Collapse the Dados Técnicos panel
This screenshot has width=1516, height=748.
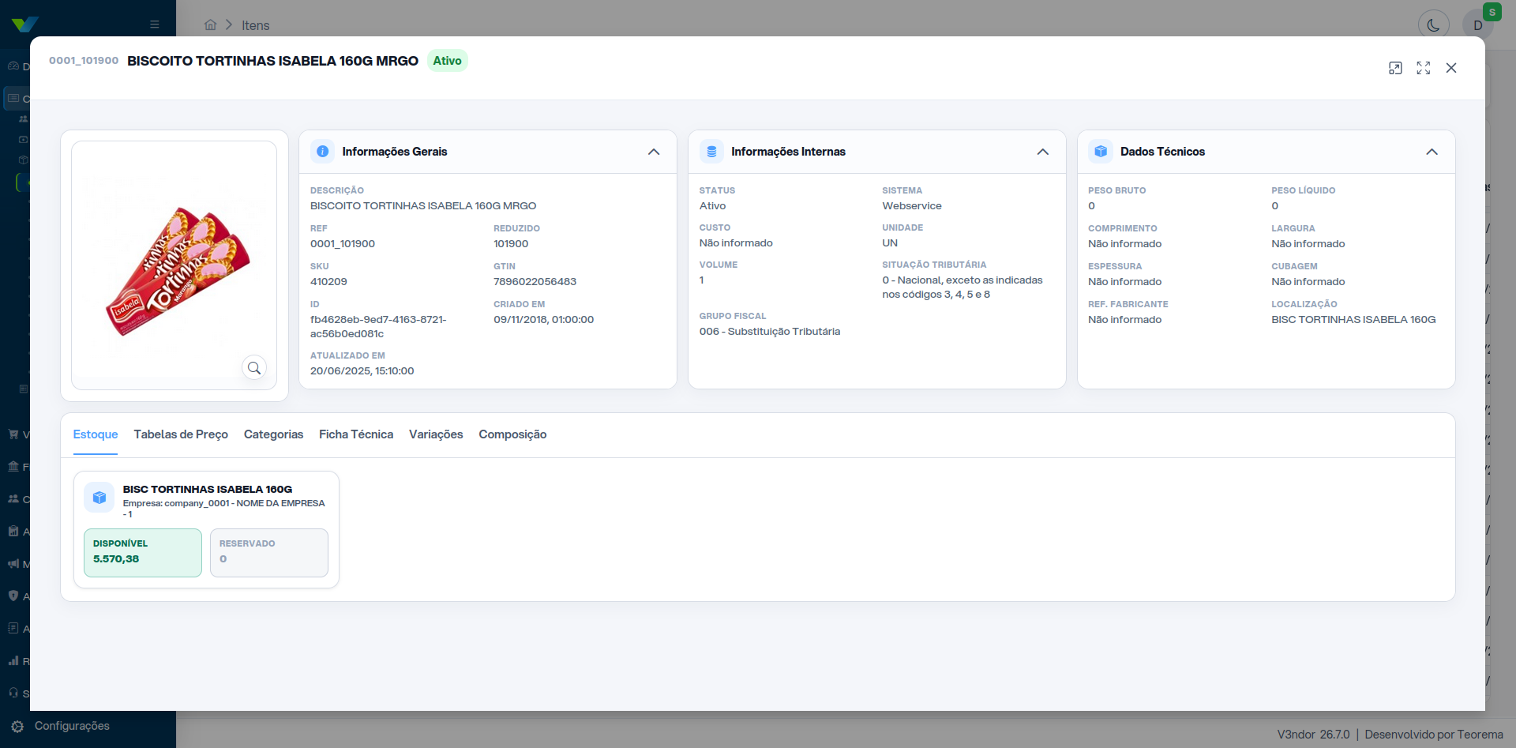coord(1432,152)
